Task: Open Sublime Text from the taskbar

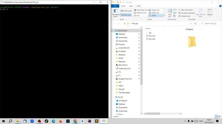Action: click(97, 121)
